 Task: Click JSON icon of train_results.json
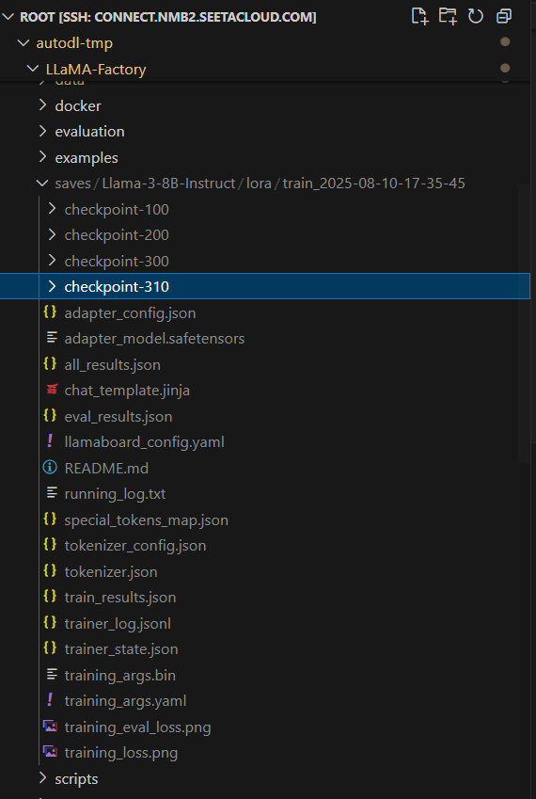click(50, 598)
